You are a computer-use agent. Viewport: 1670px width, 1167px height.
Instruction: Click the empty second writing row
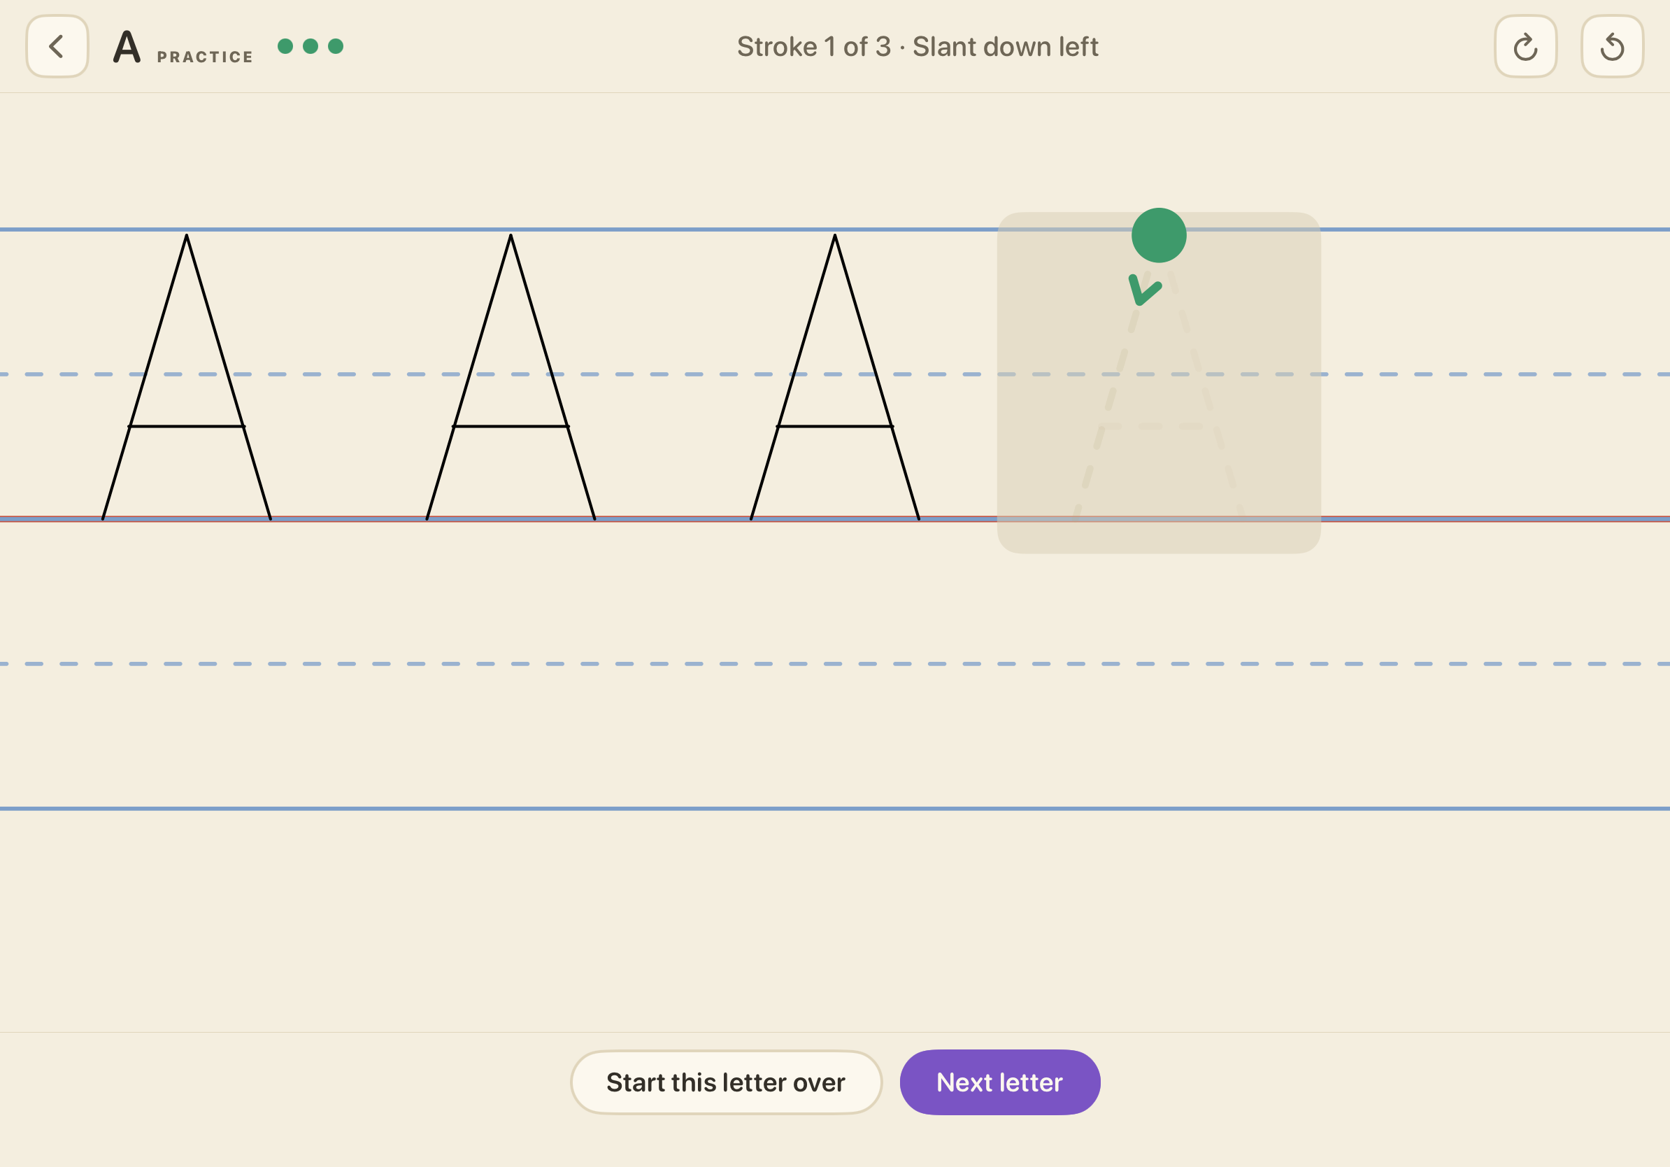click(x=835, y=663)
